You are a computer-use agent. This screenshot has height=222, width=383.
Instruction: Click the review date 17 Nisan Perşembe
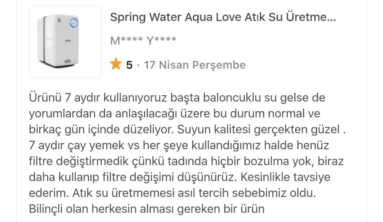[x=195, y=65]
